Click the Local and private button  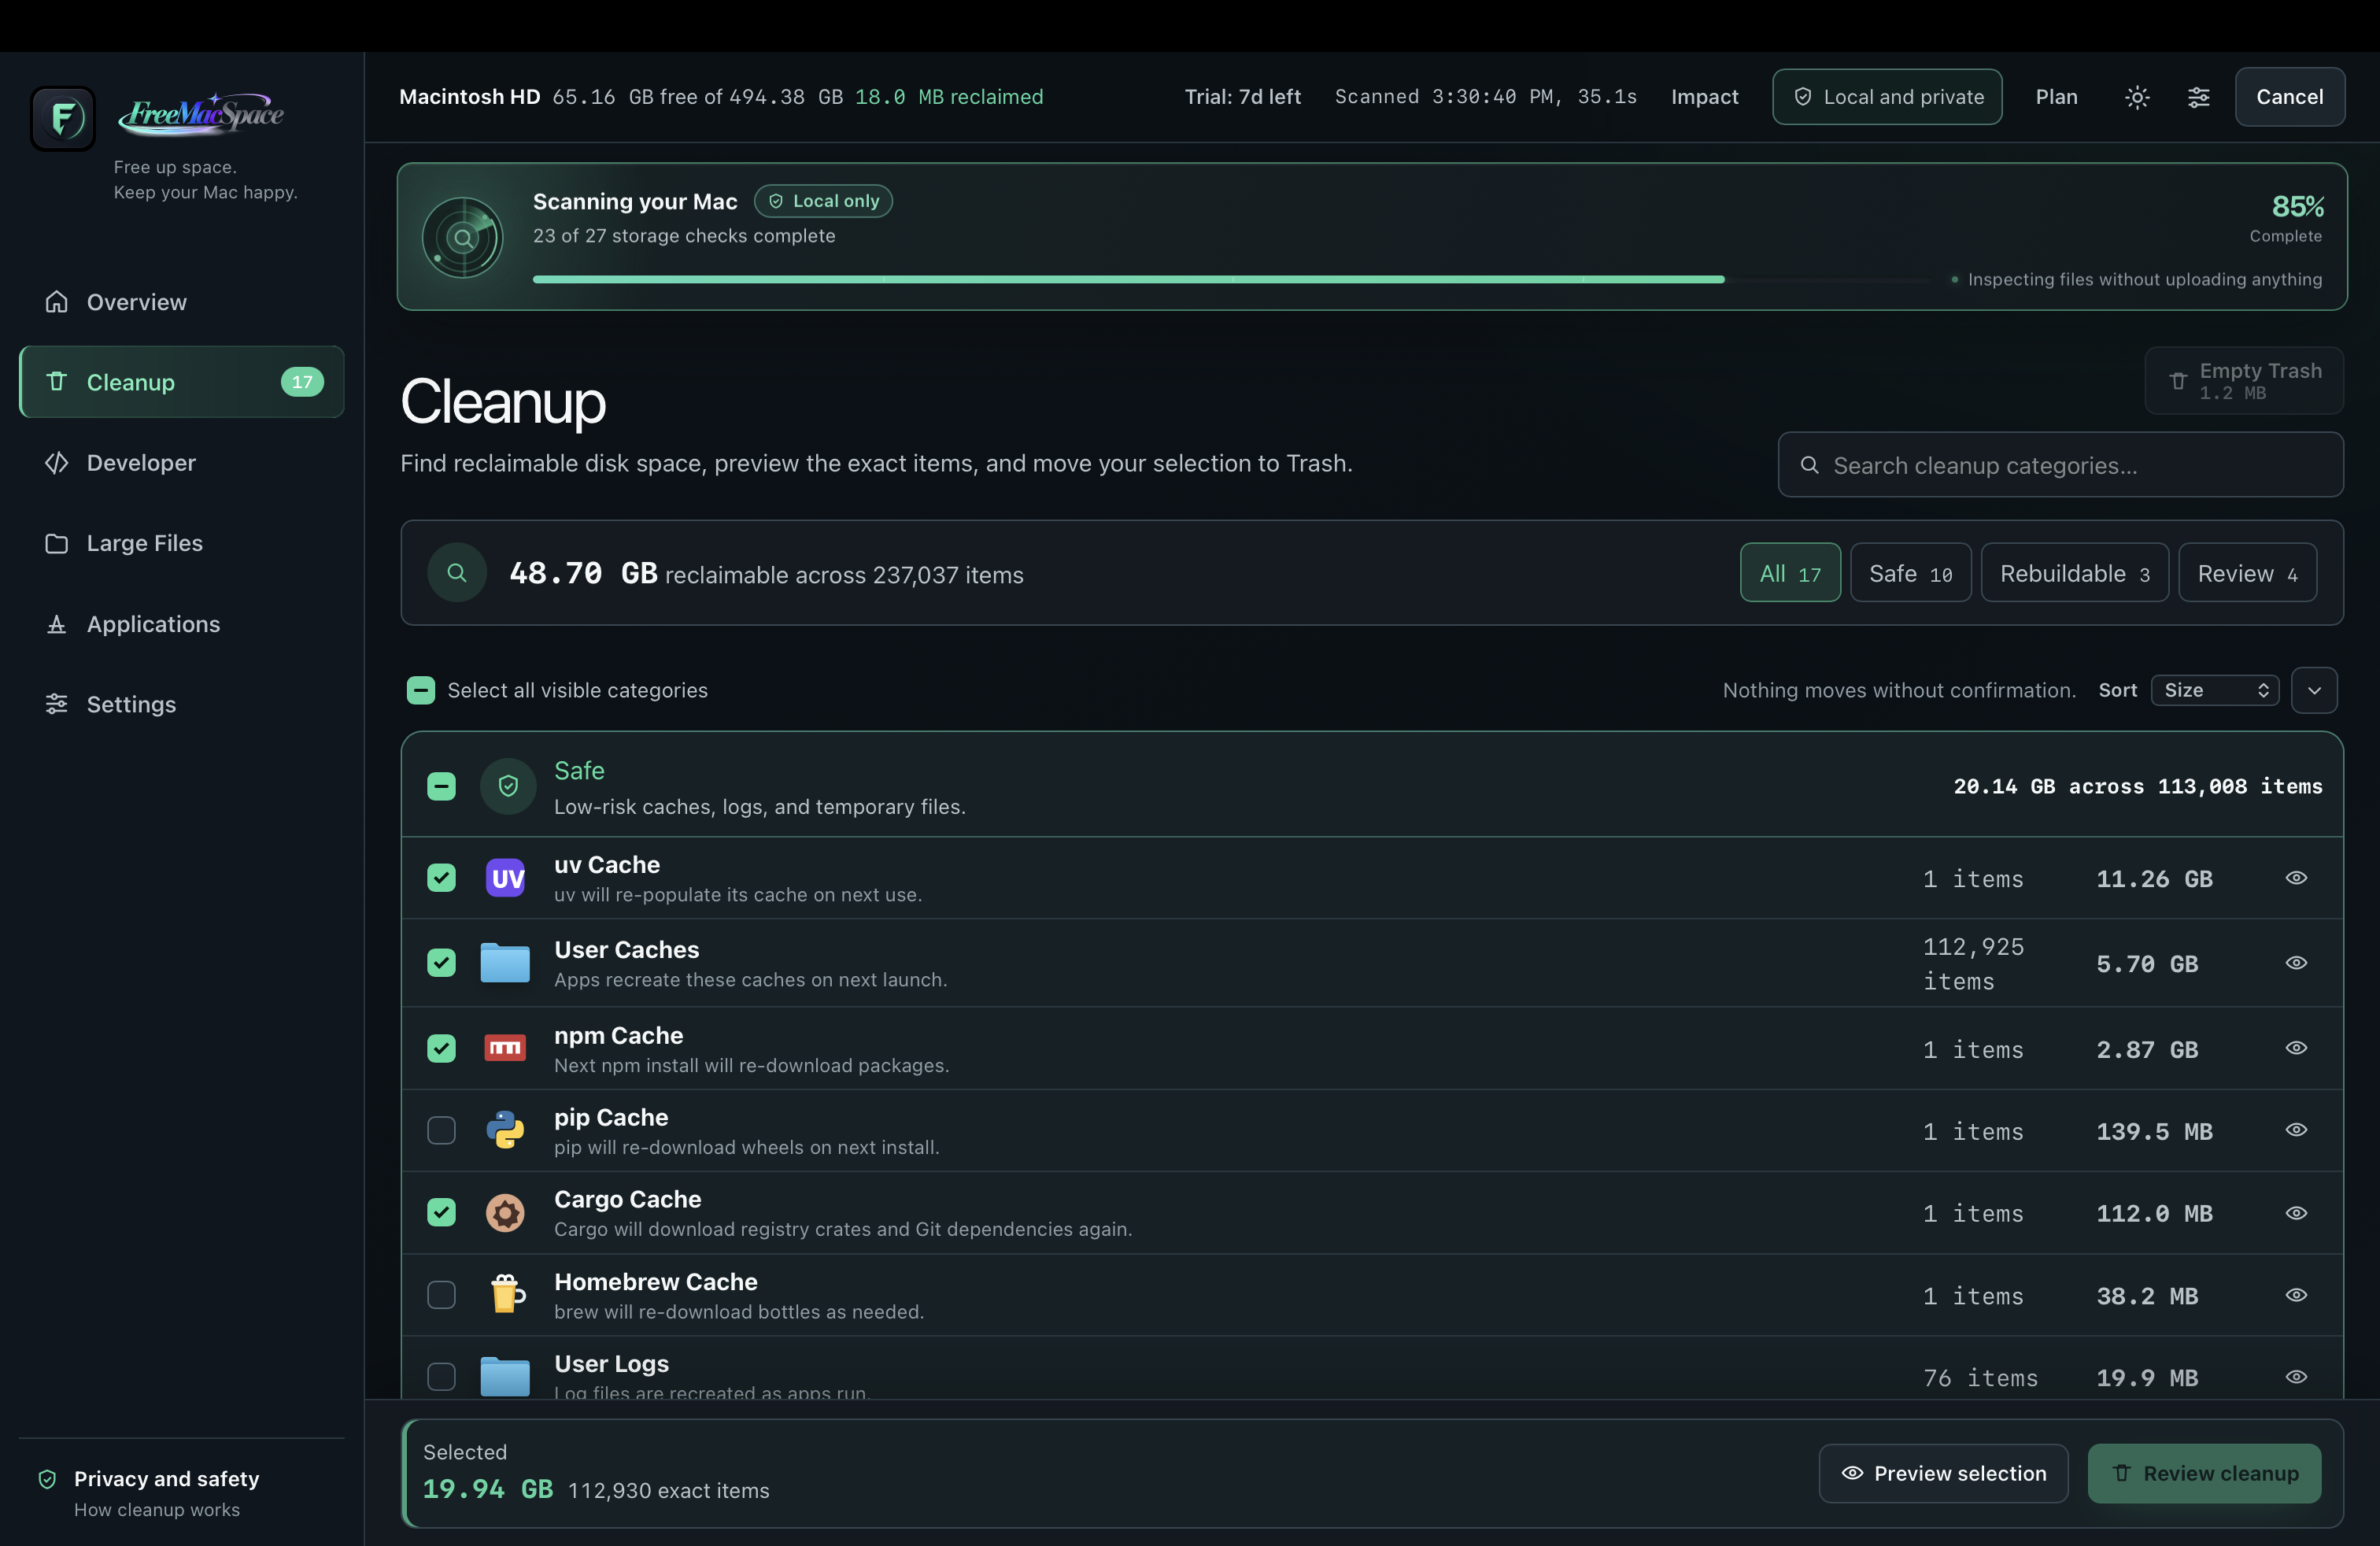tap(1886, 97)
